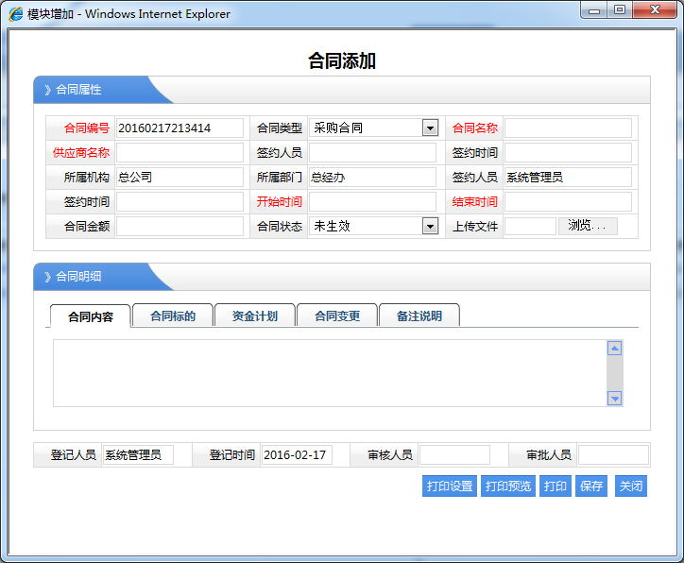Select the 开始时间 date field
Viewport: 684px width, 563px height.
click(372, 202)
